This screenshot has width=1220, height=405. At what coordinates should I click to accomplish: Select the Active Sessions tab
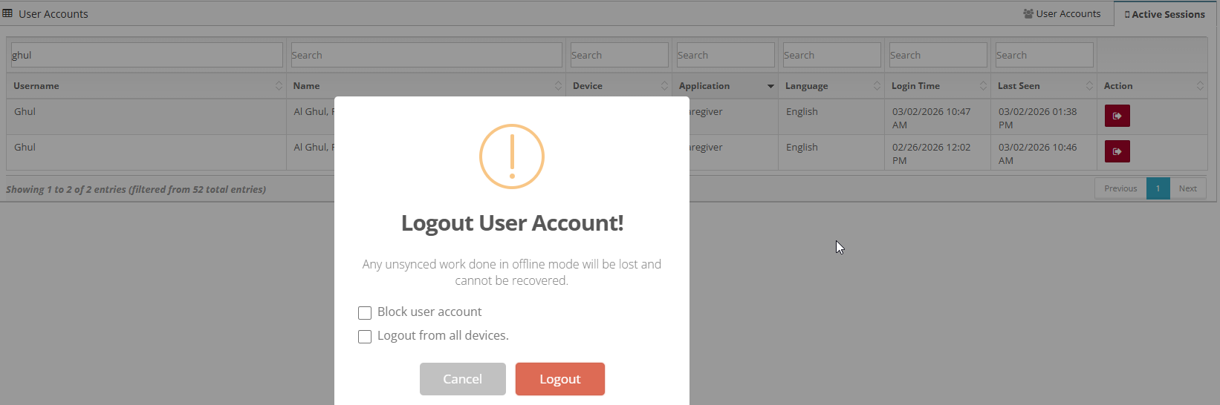point(1165,14)
